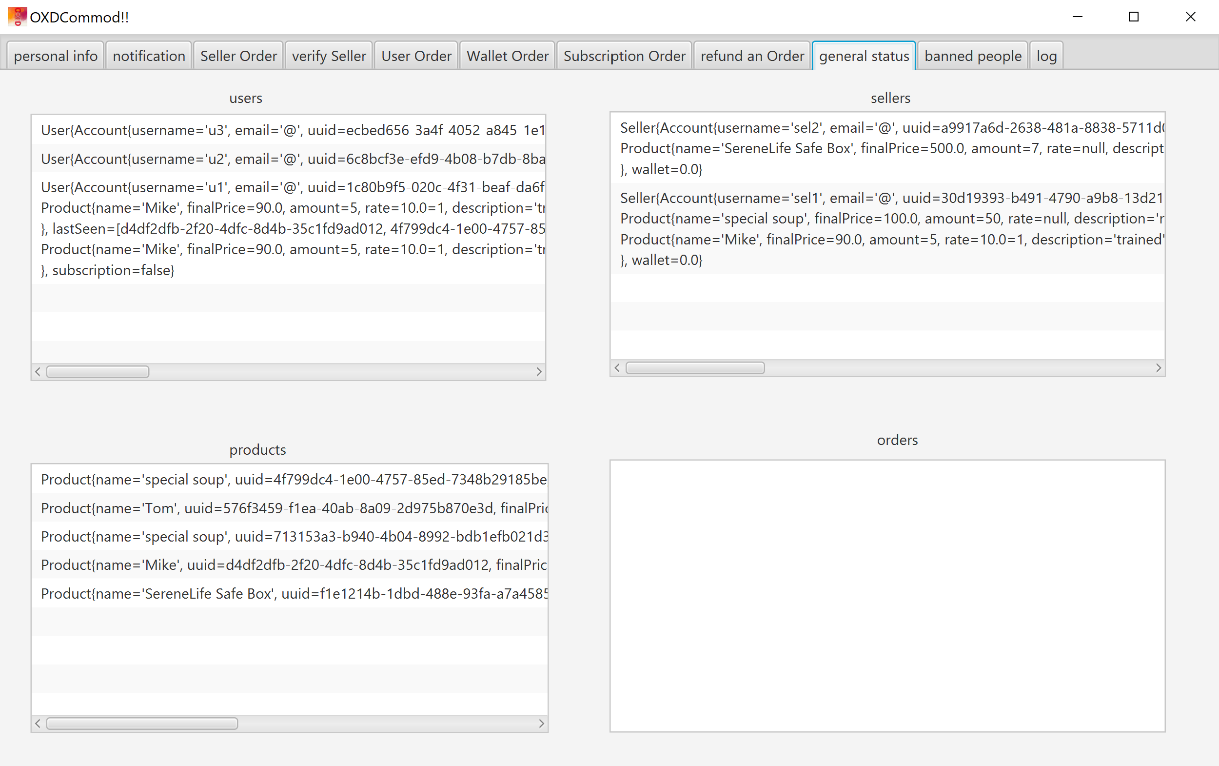
Task: Go to the verify Seller tab
Action: coord(329,56)
